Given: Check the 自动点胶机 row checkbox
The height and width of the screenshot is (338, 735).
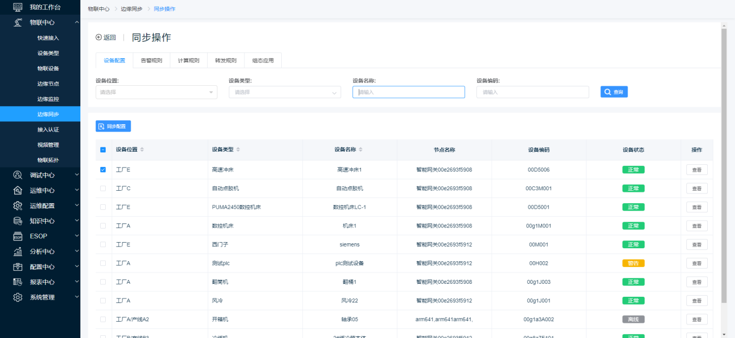Looking at the screenshot, I should click(x=103, y=188).
